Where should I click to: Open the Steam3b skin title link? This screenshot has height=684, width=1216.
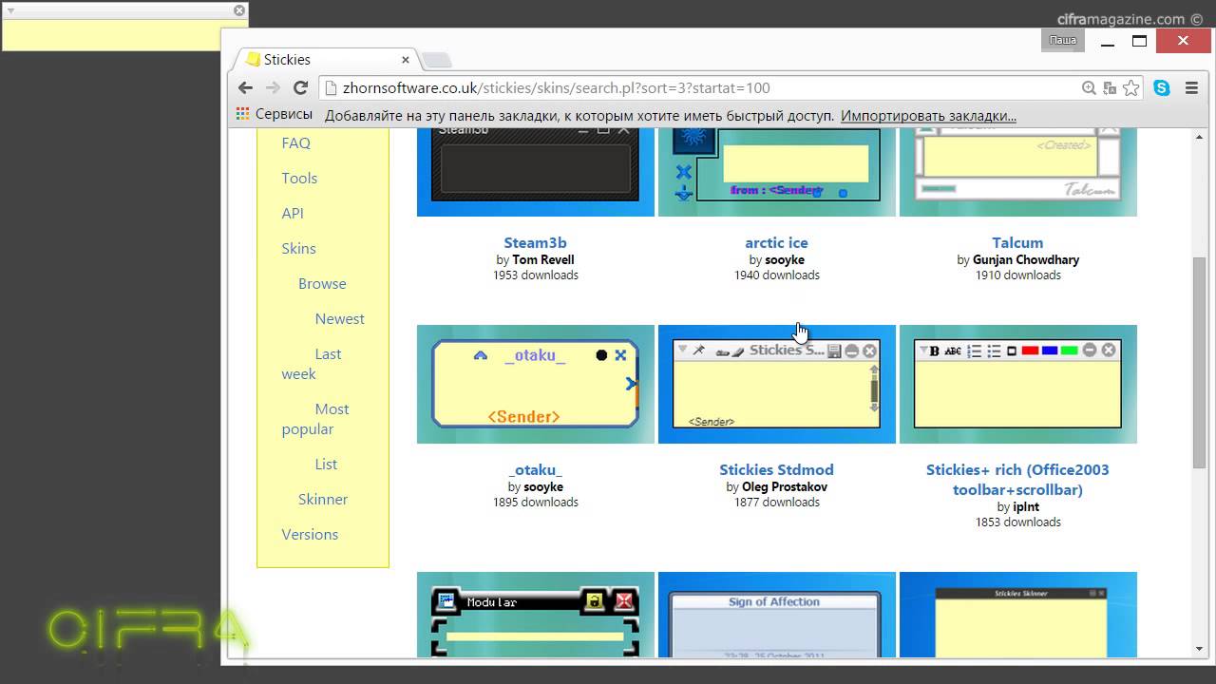[535, 242]
